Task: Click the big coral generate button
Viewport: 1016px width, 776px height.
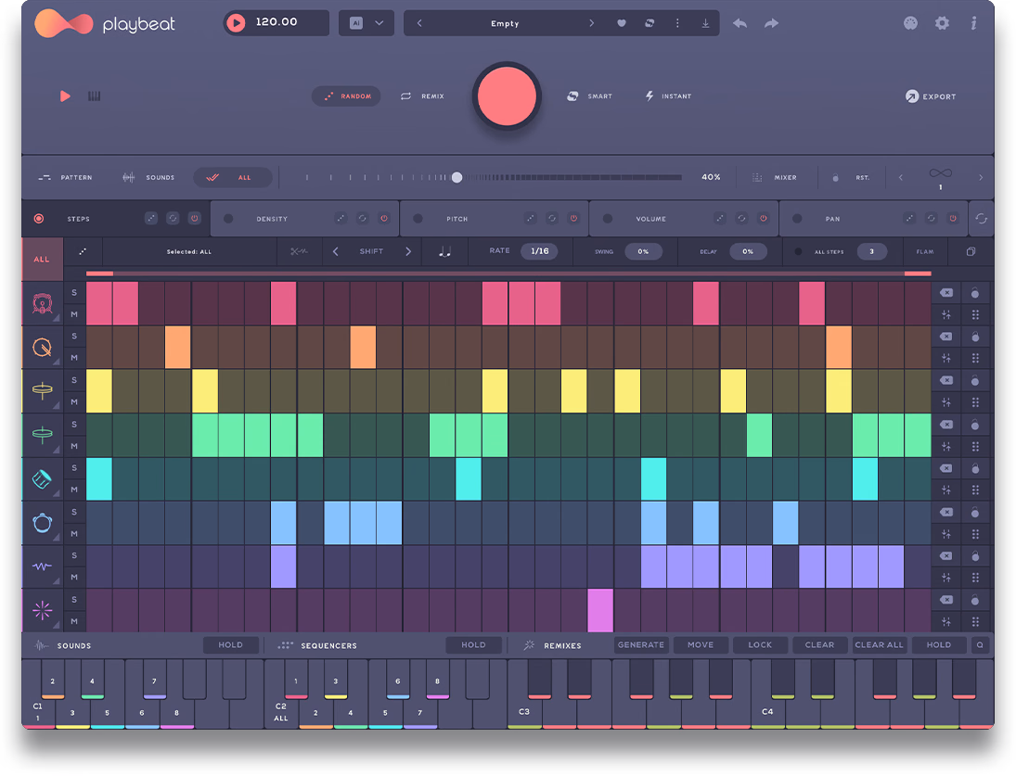Action: click(x=507, y=95)
